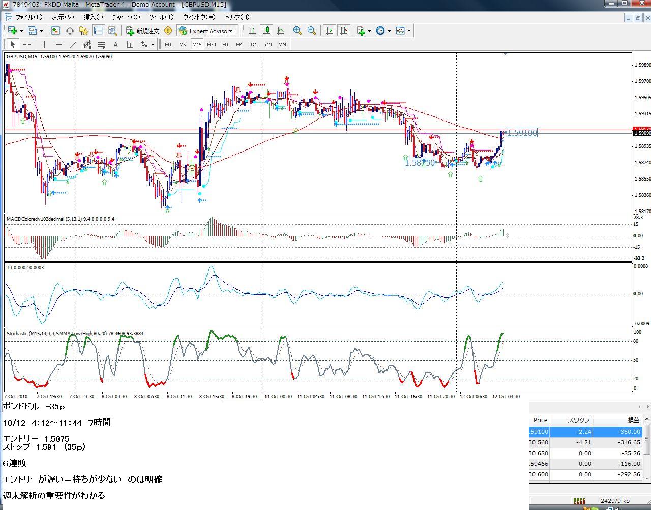Select the trendline drawing tool
651x510 pixels.
[x=73, y=44]
